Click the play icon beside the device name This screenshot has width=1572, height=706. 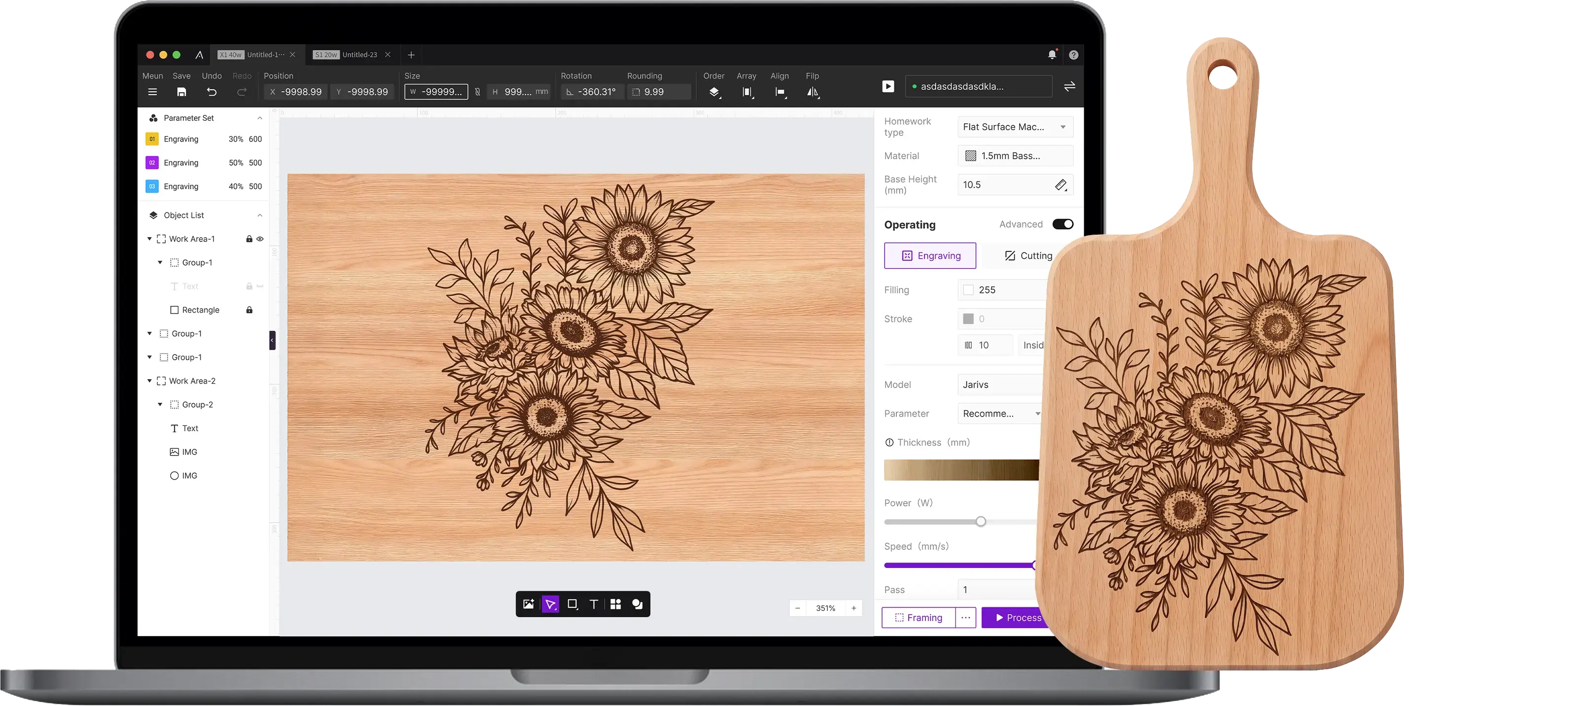[x=888, y=87]
